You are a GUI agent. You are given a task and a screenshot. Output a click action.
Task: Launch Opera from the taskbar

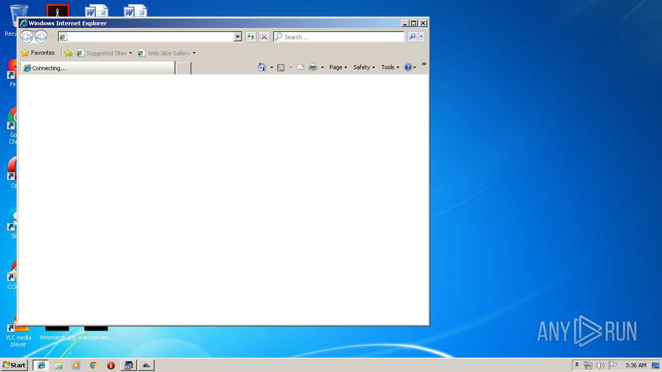(x=111, y=365)
